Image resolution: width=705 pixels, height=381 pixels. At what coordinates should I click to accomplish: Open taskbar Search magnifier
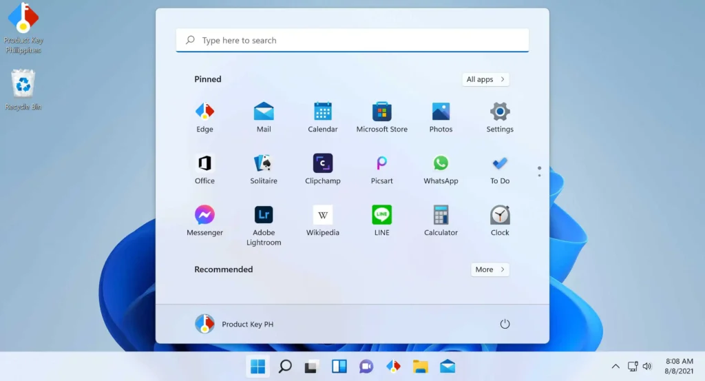(284, 367)
